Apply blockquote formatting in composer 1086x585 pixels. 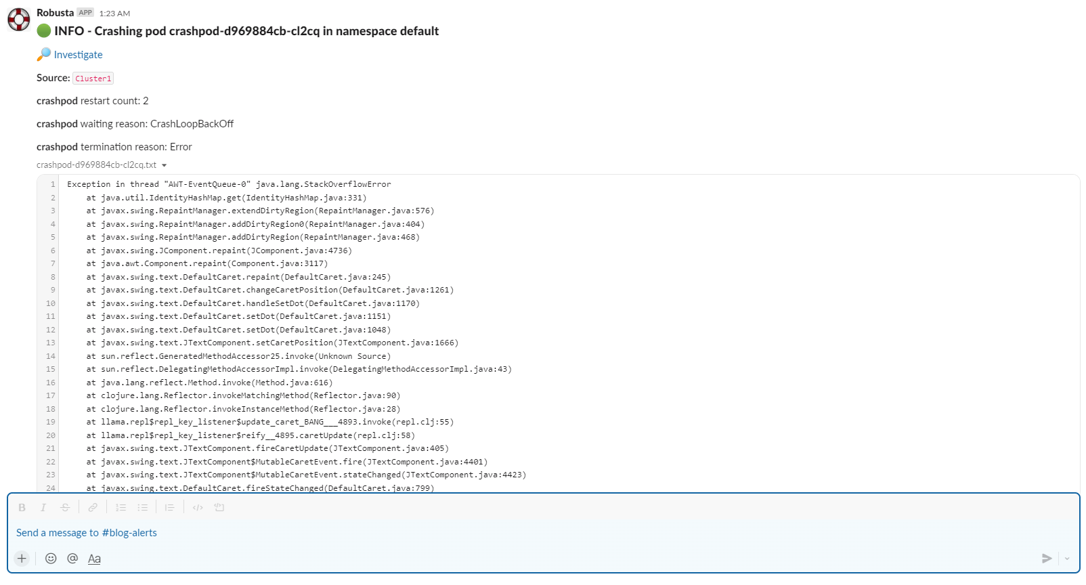point(170,508)
